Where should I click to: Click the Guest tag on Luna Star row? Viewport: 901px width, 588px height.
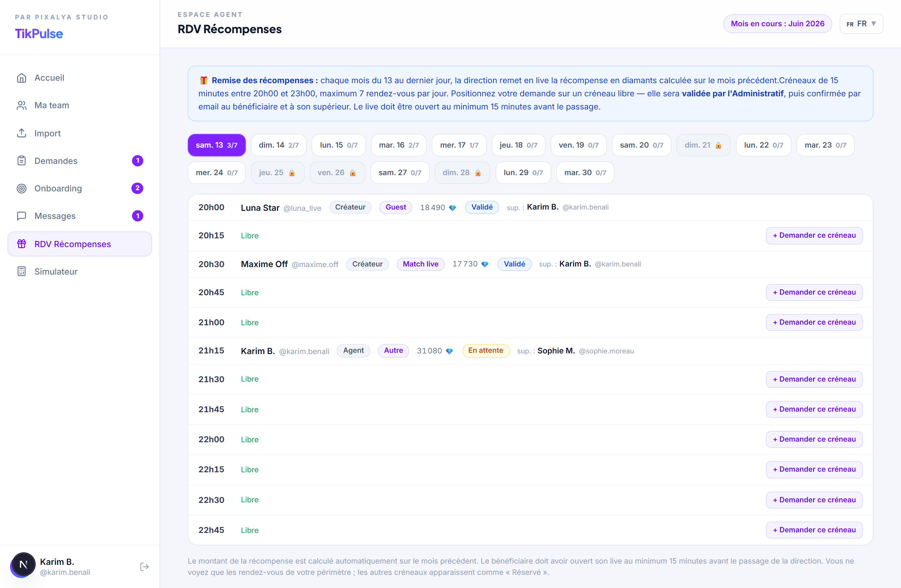(x=396, y=207)
